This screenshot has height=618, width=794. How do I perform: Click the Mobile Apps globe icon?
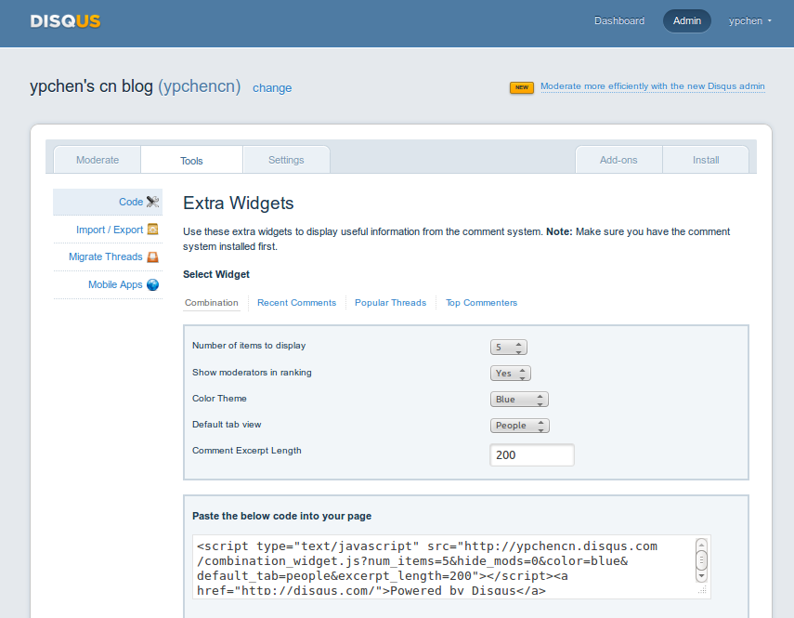153,284
